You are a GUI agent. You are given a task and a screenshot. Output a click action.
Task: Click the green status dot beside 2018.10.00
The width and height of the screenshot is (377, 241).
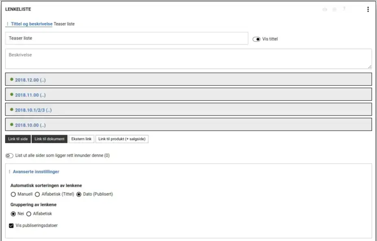coord(11,125)
